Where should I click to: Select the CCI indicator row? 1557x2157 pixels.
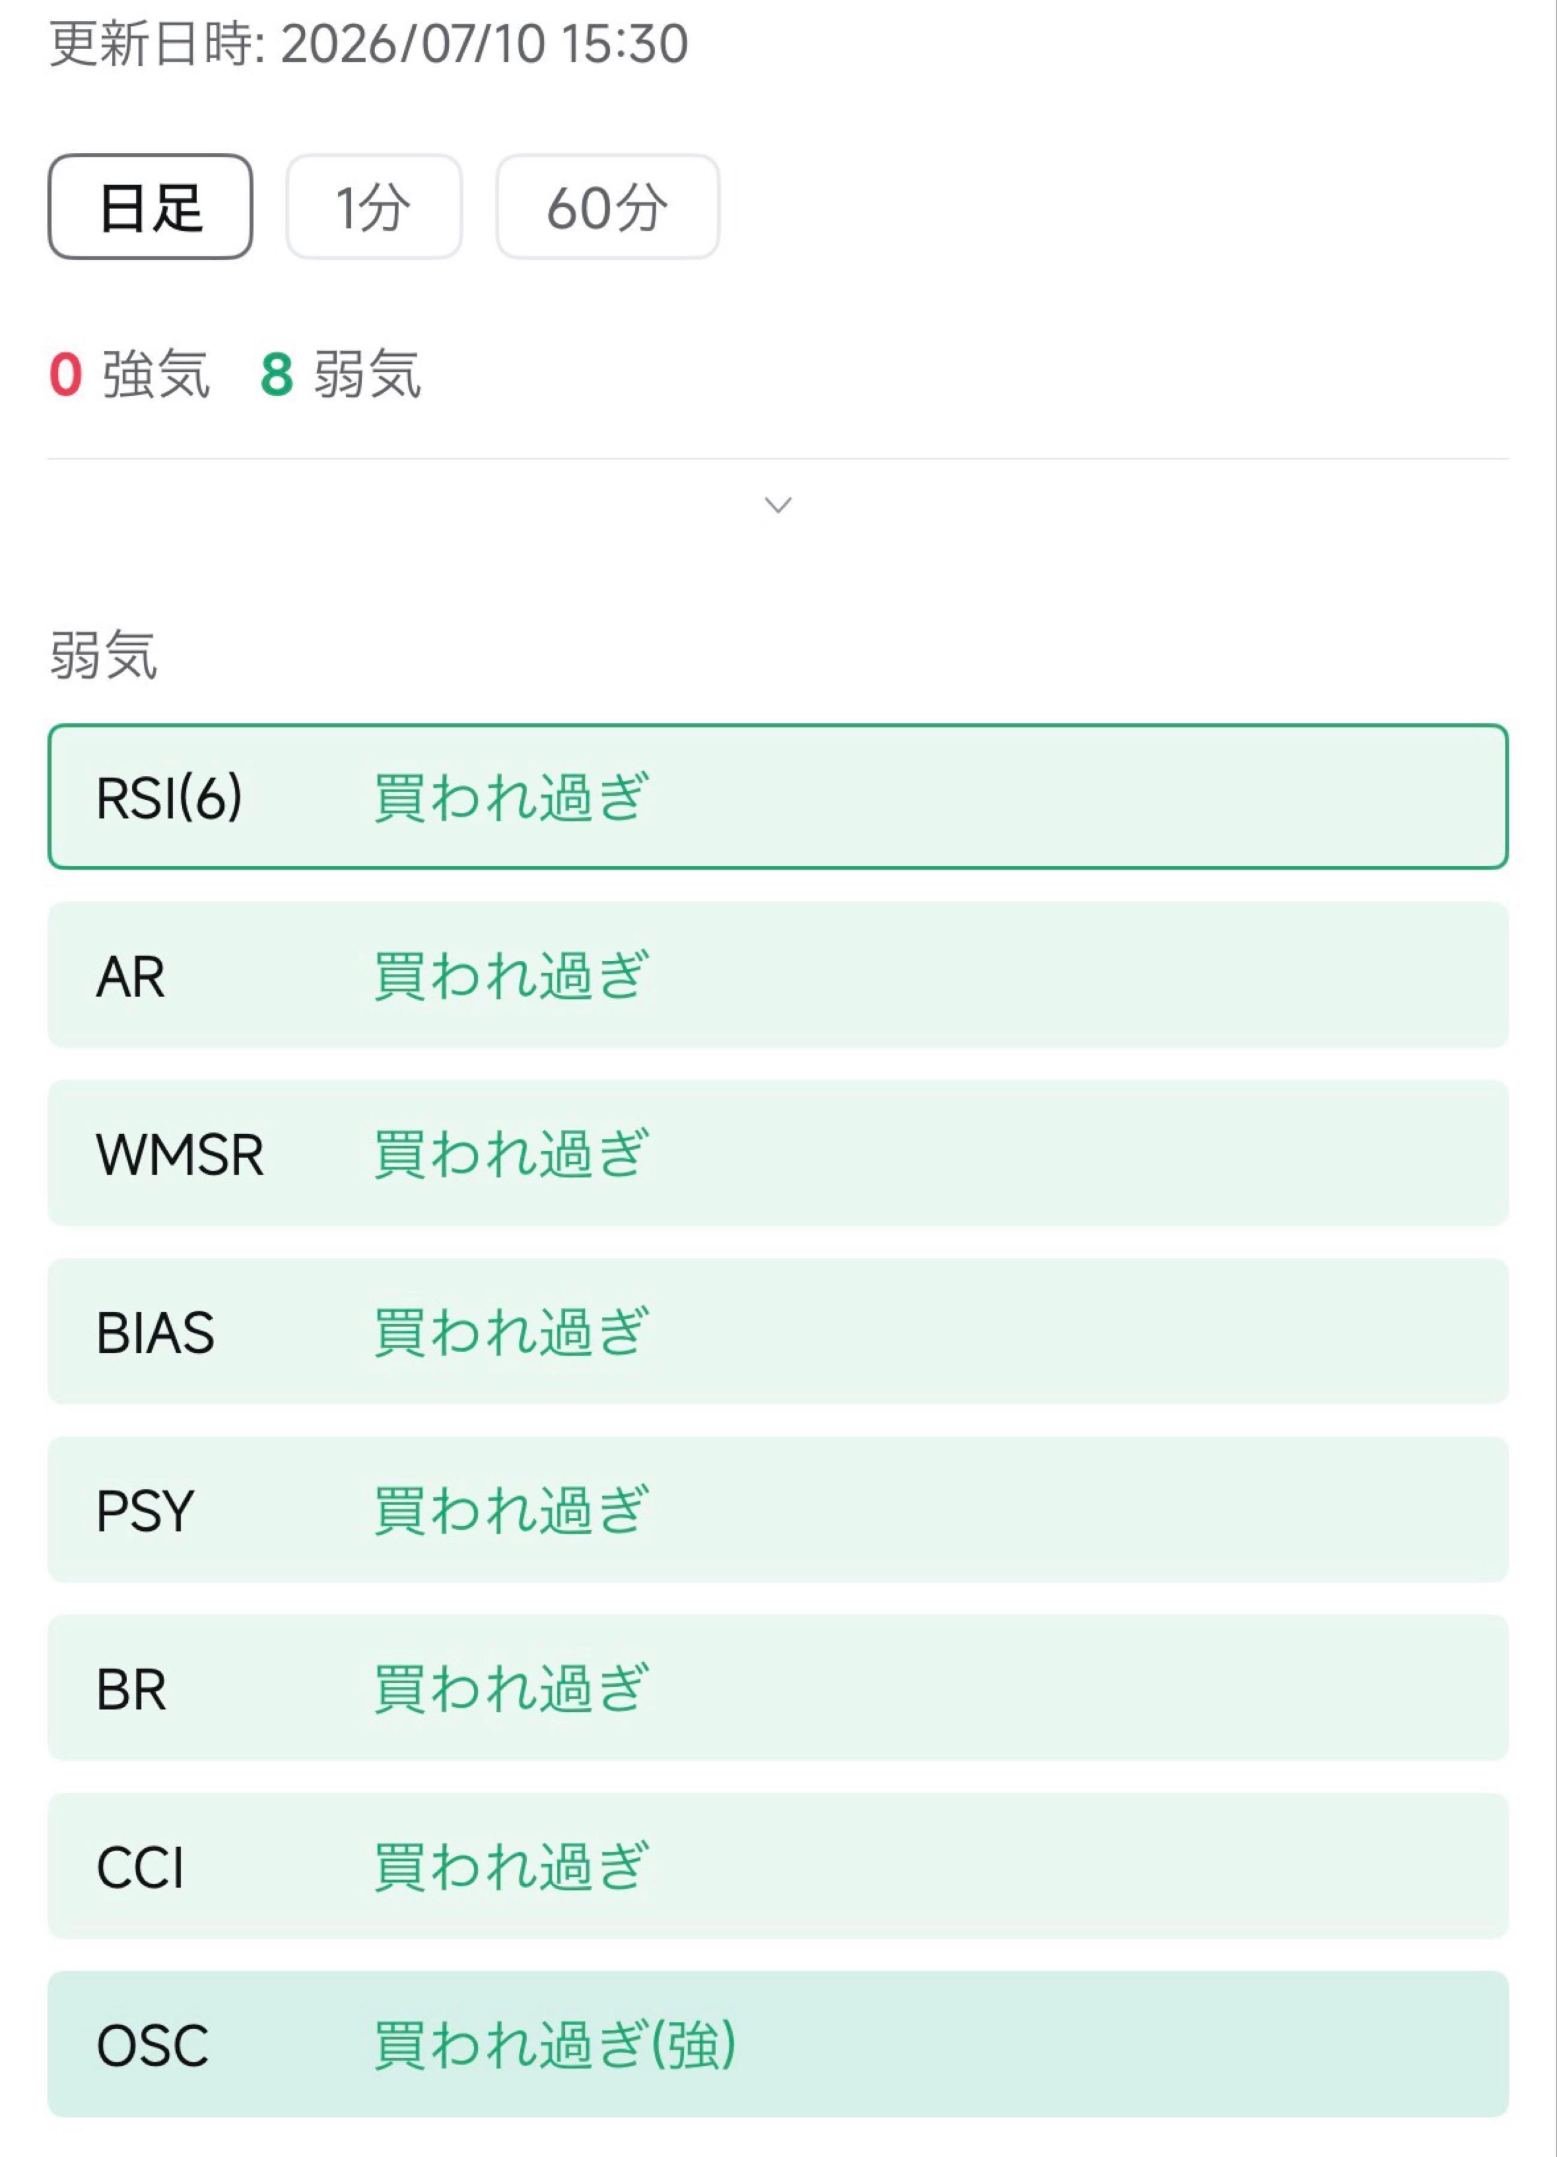click(778, 1866)
